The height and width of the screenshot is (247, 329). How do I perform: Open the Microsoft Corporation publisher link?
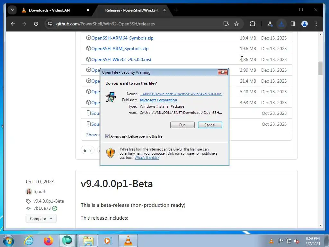pos(158,100)
